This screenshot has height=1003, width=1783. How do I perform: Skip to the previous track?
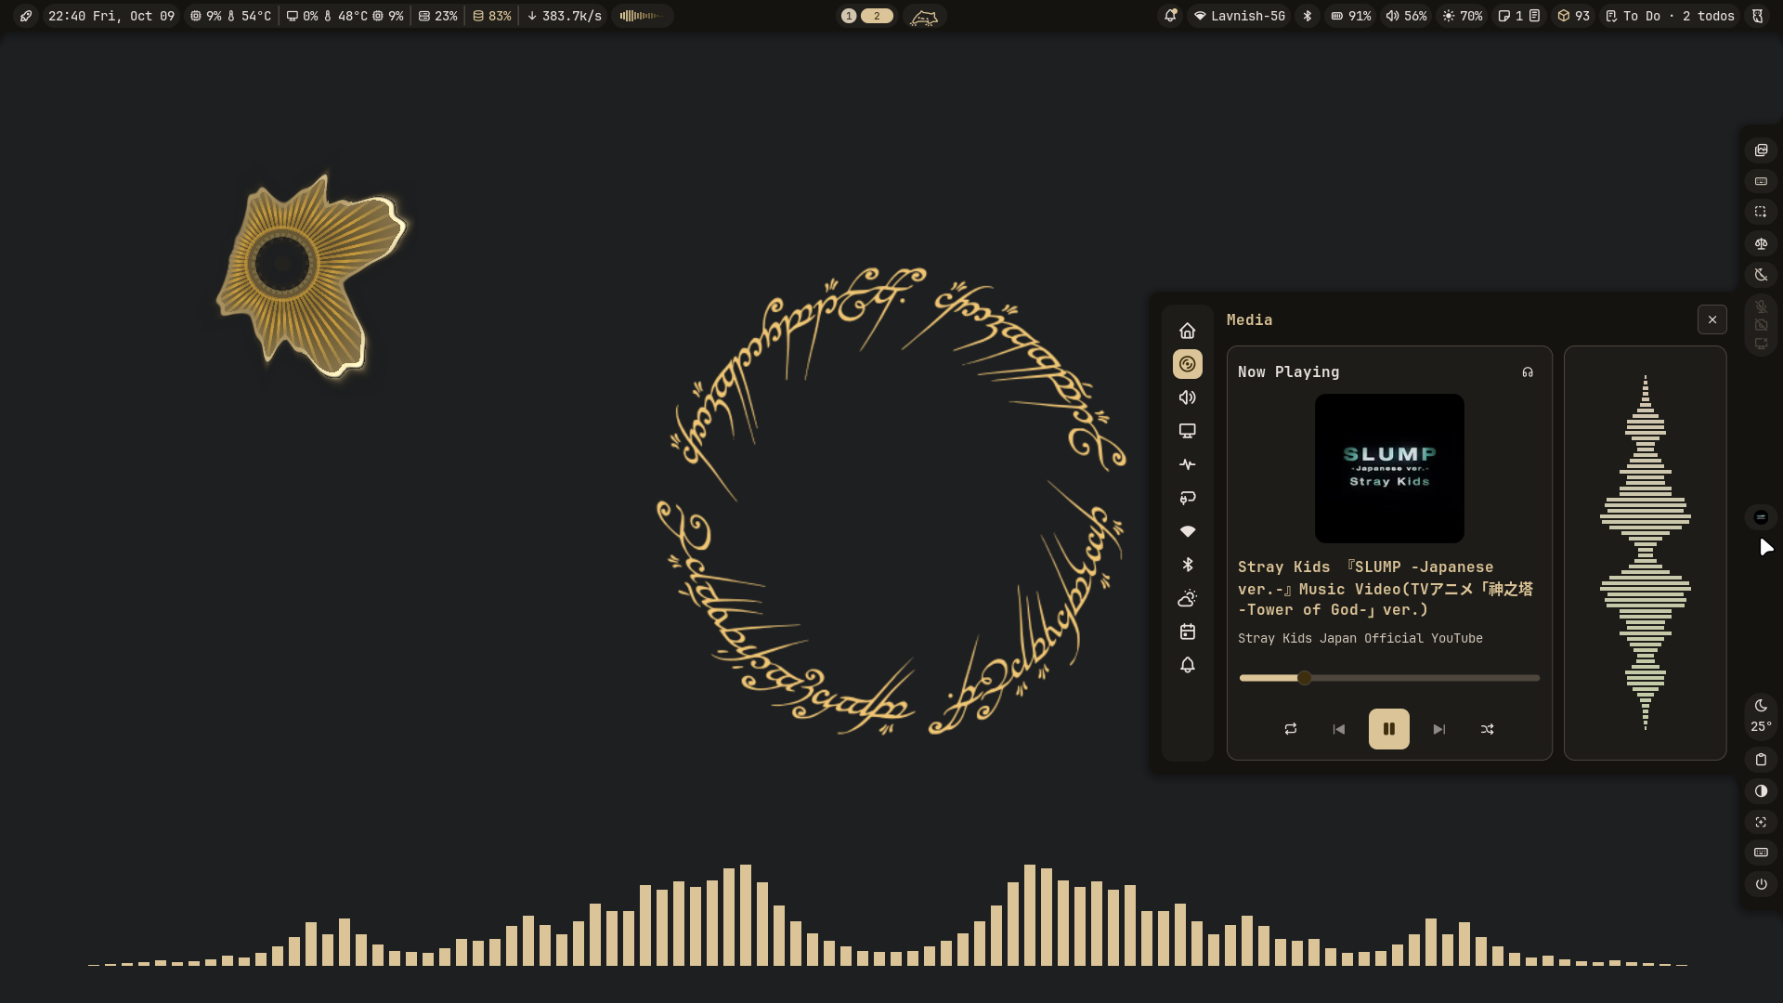(x=1339, y=729)
